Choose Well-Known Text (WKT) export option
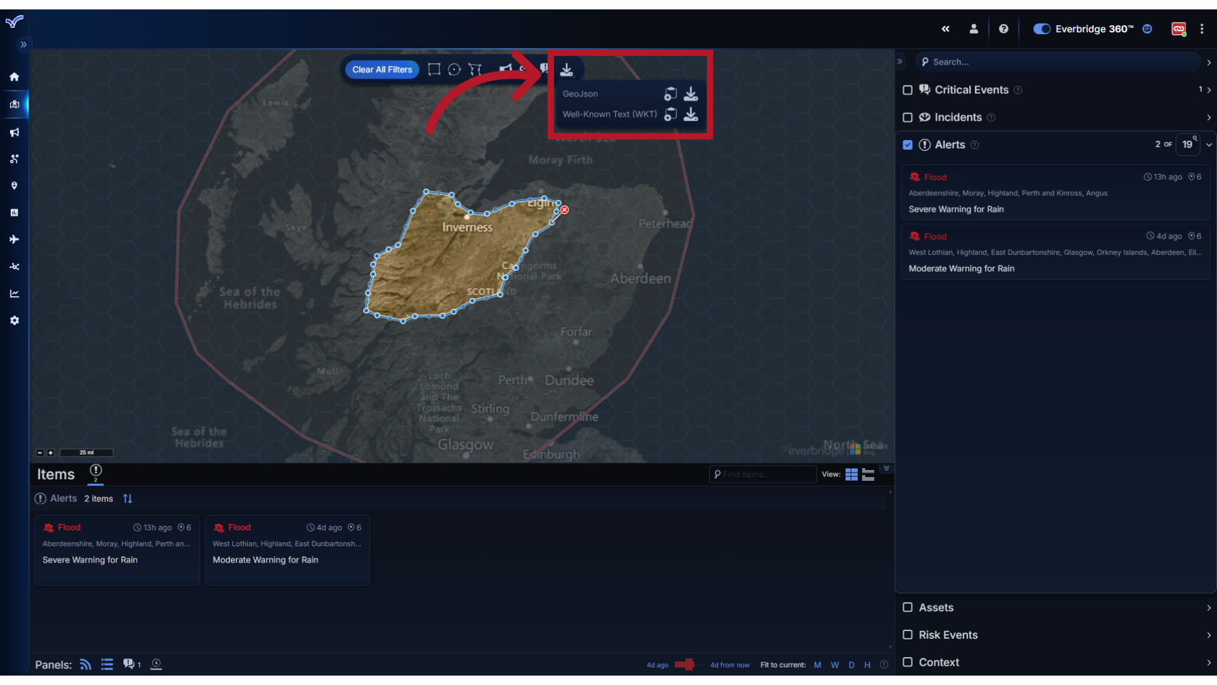 point(609,114)
